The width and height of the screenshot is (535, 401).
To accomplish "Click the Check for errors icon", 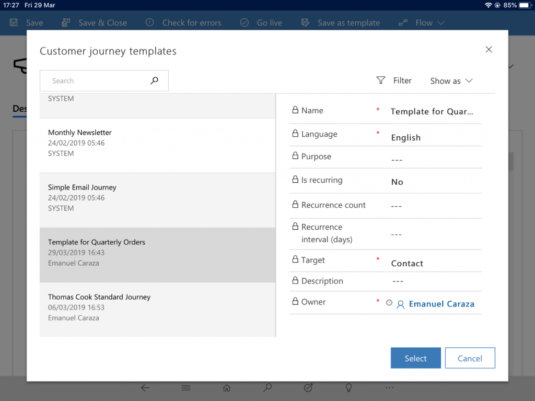I will pyautogui.click(x=149, y=22).
